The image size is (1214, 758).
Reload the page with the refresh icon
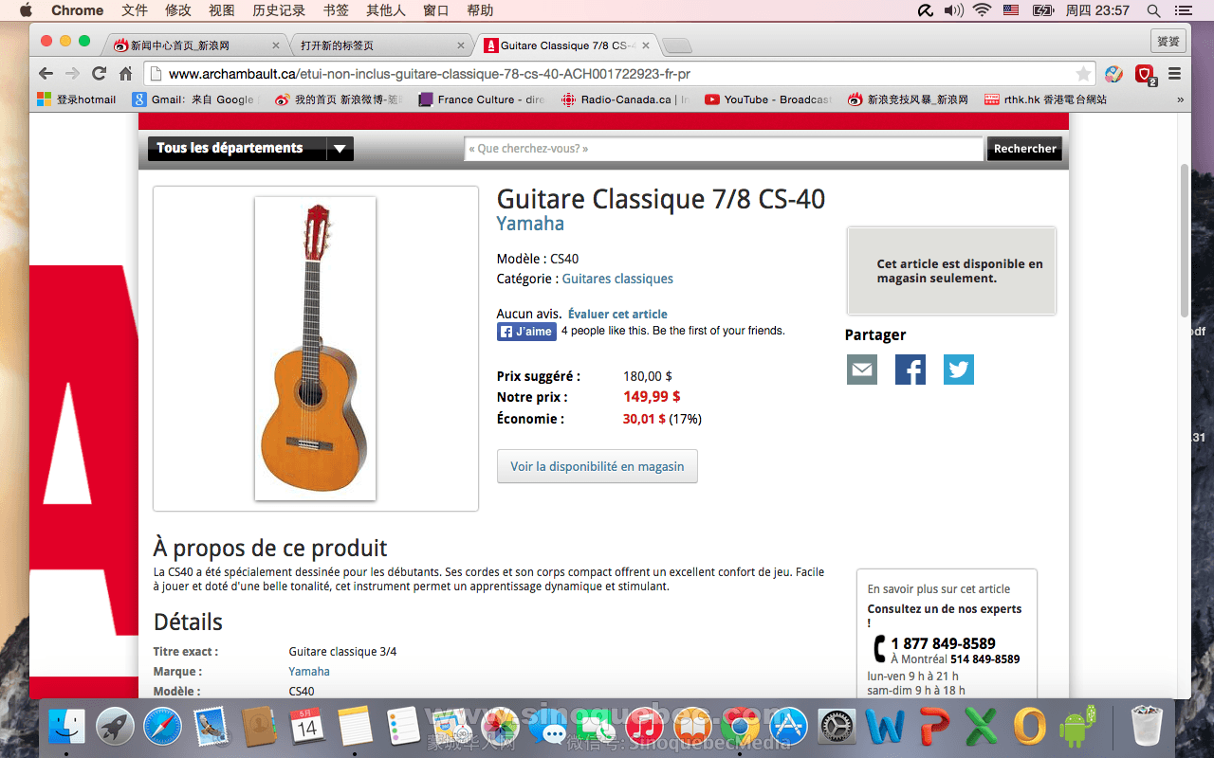99,74
